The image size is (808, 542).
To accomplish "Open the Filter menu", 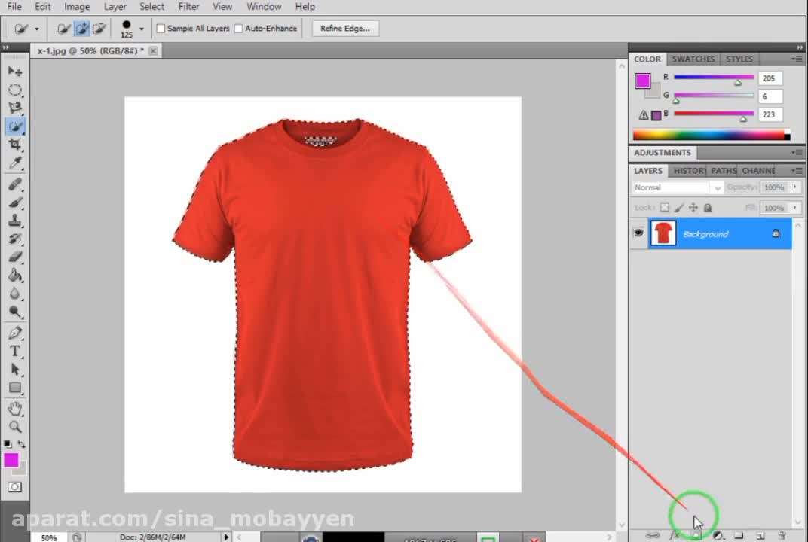I will coord(188,7).
